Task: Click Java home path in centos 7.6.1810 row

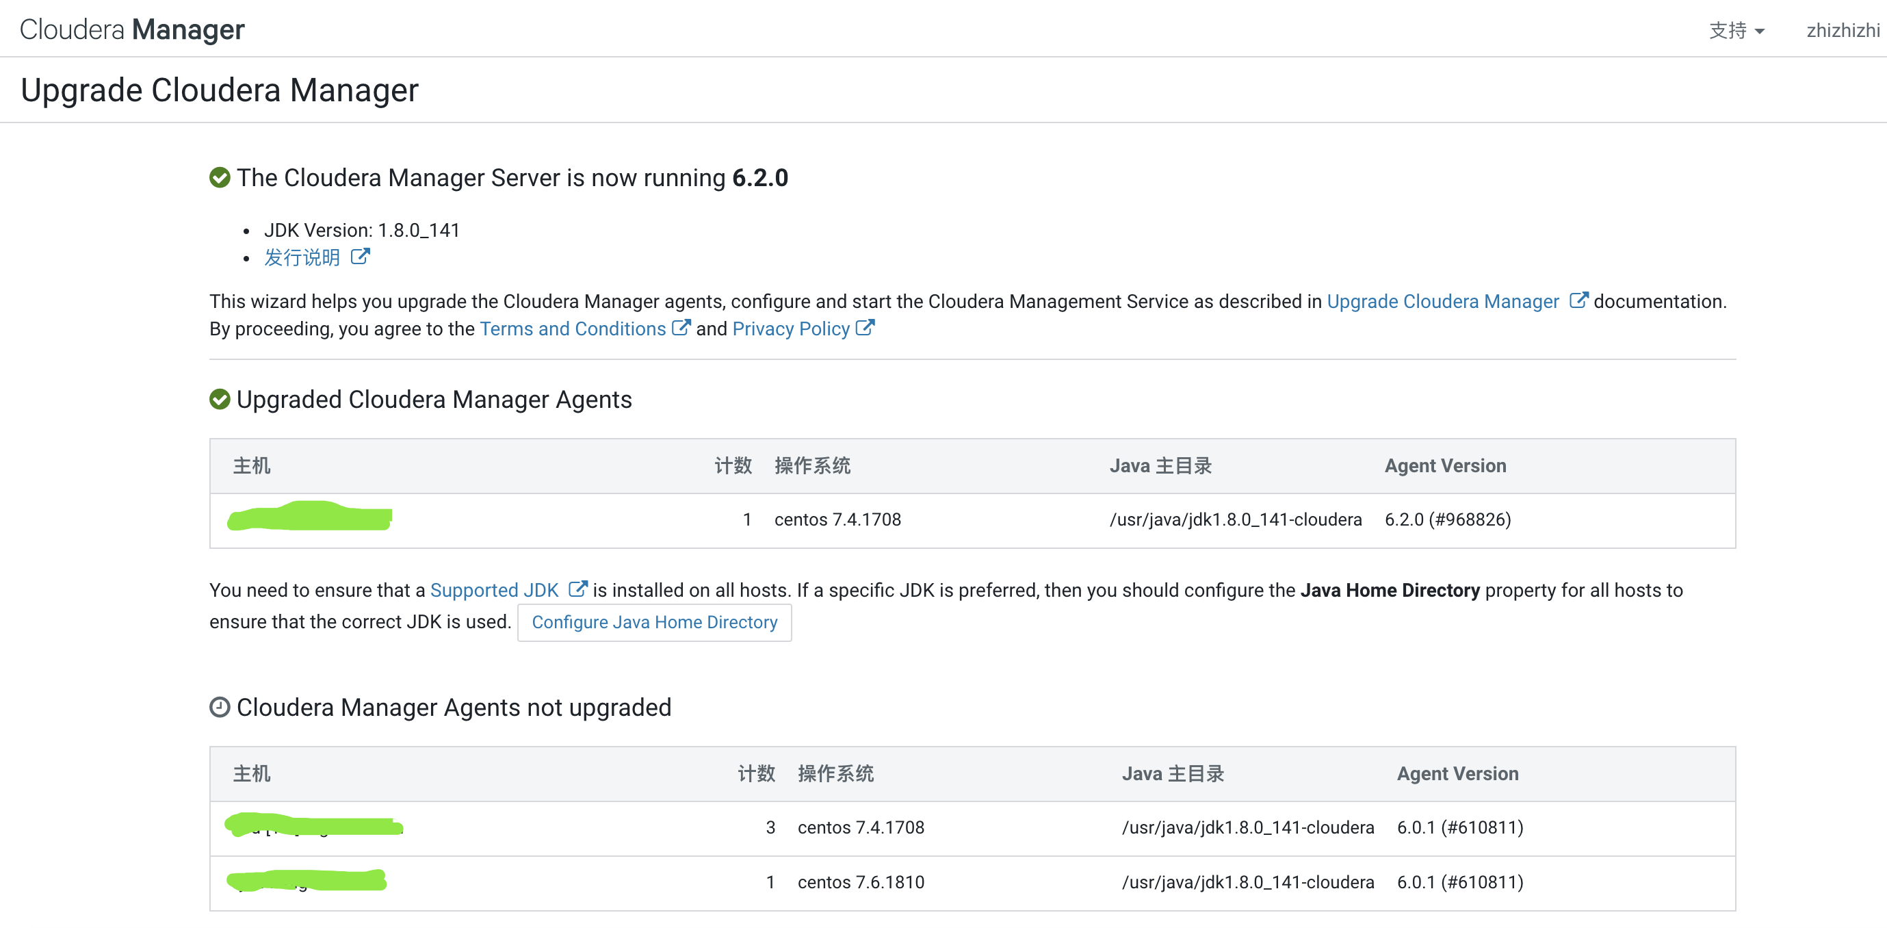Action: (x=1247, y=883)
